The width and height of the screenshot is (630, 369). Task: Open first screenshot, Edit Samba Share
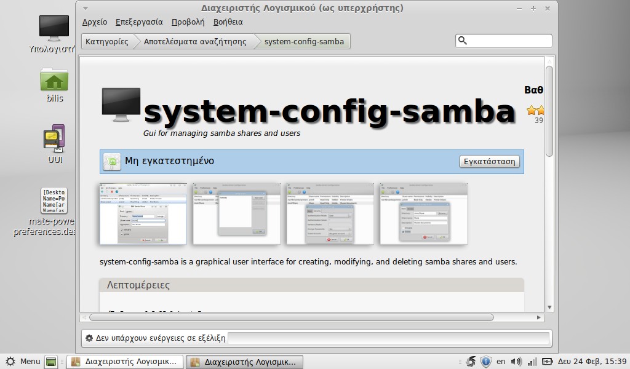point(143,213)
